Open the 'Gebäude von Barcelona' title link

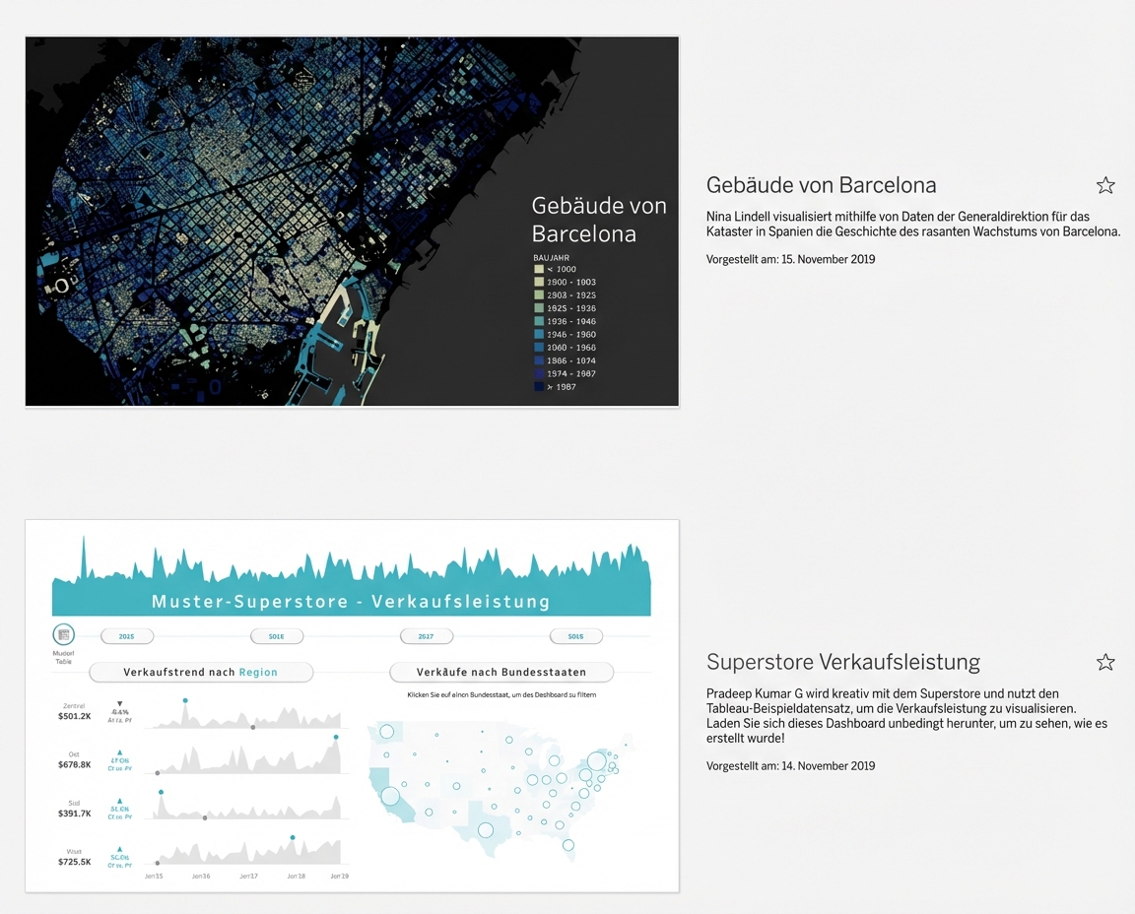[821, 185]
